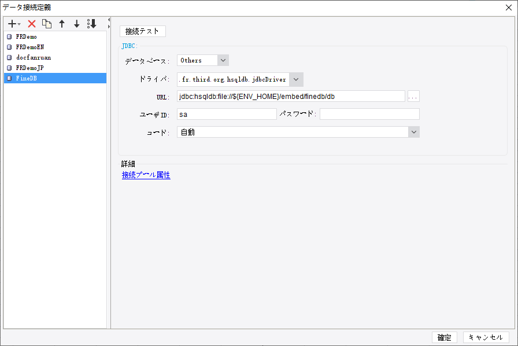Run the 接続テスト connection test
The image size is (518, 346).
click(142, 31)
